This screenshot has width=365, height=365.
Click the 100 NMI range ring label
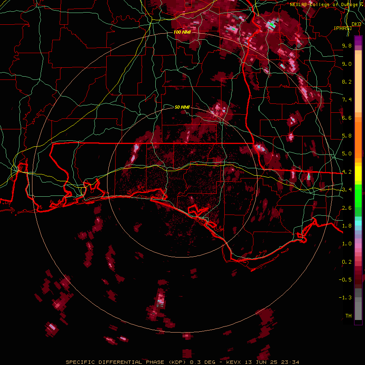182,32
